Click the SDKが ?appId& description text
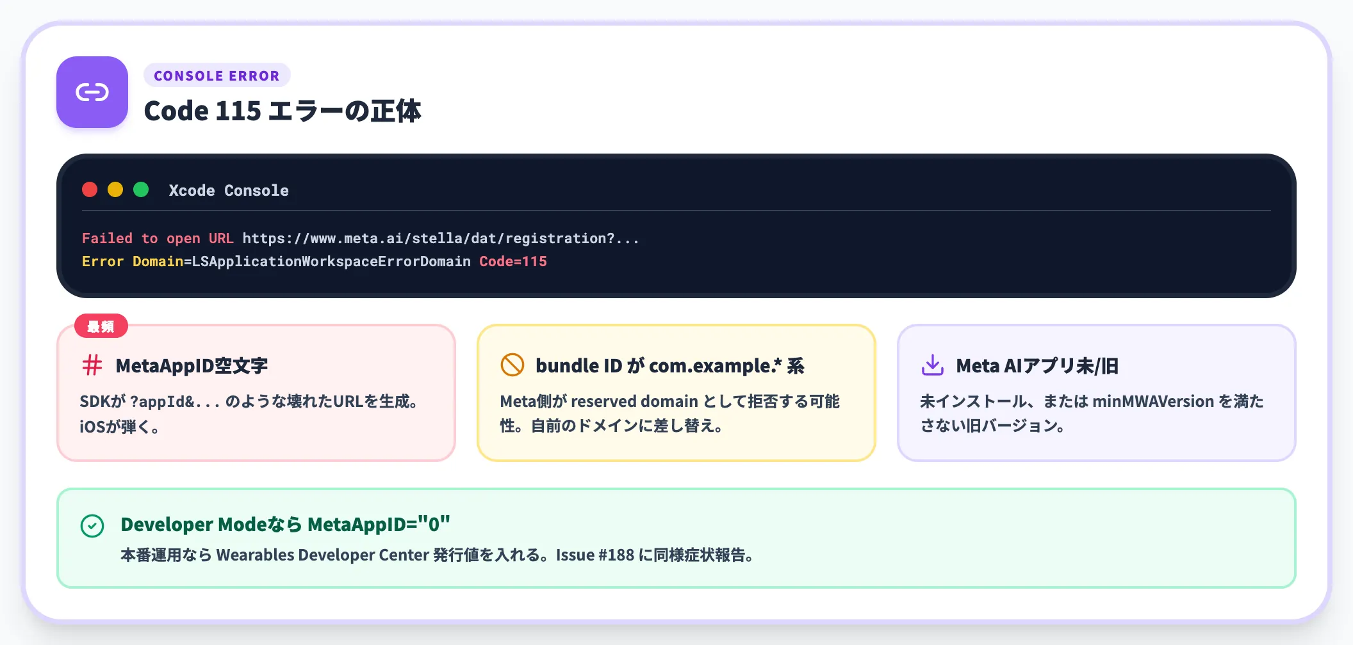This screenshot has width=1353, height=645. 250,413
